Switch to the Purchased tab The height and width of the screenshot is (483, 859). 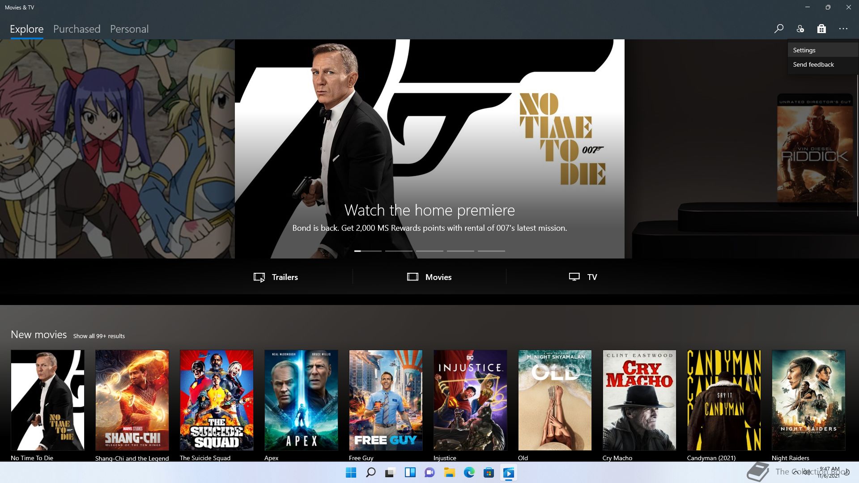(x=77, y=29)
